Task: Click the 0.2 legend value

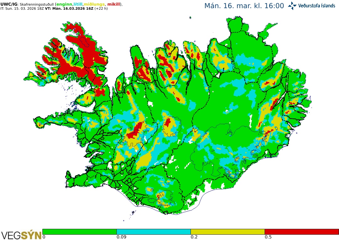Action: click(x=194, y=237)
